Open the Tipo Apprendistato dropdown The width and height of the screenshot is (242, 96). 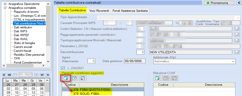click(x=238, y=18)
